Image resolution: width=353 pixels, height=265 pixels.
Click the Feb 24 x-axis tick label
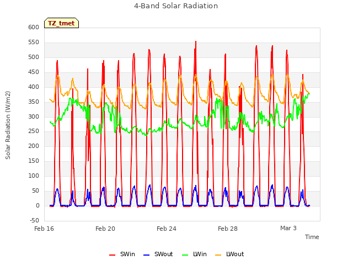167,229
